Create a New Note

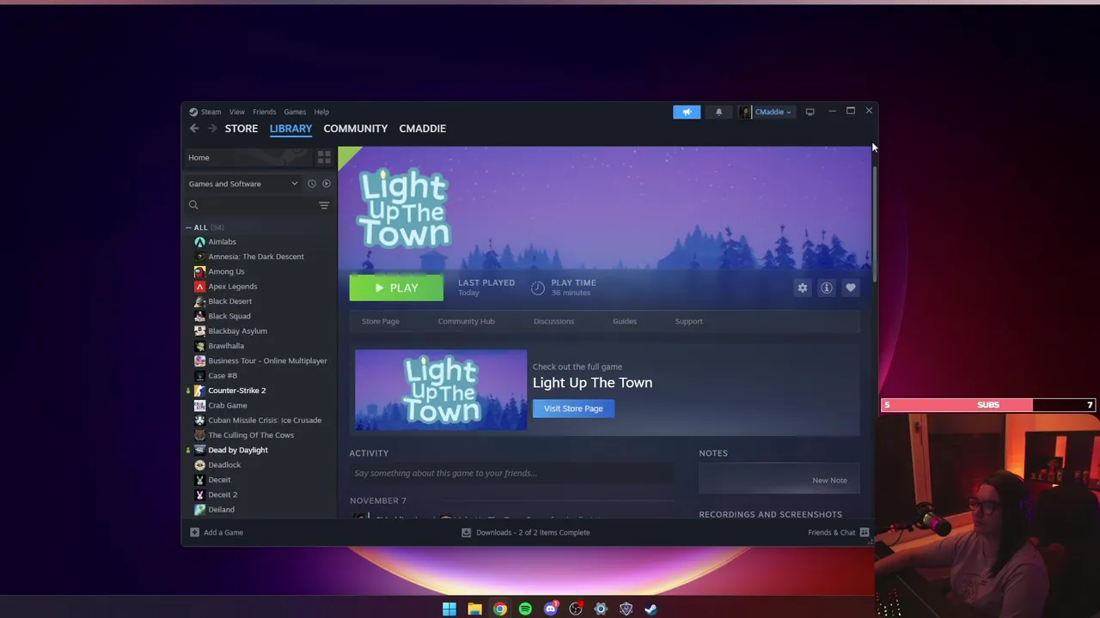tap(829, 480)
